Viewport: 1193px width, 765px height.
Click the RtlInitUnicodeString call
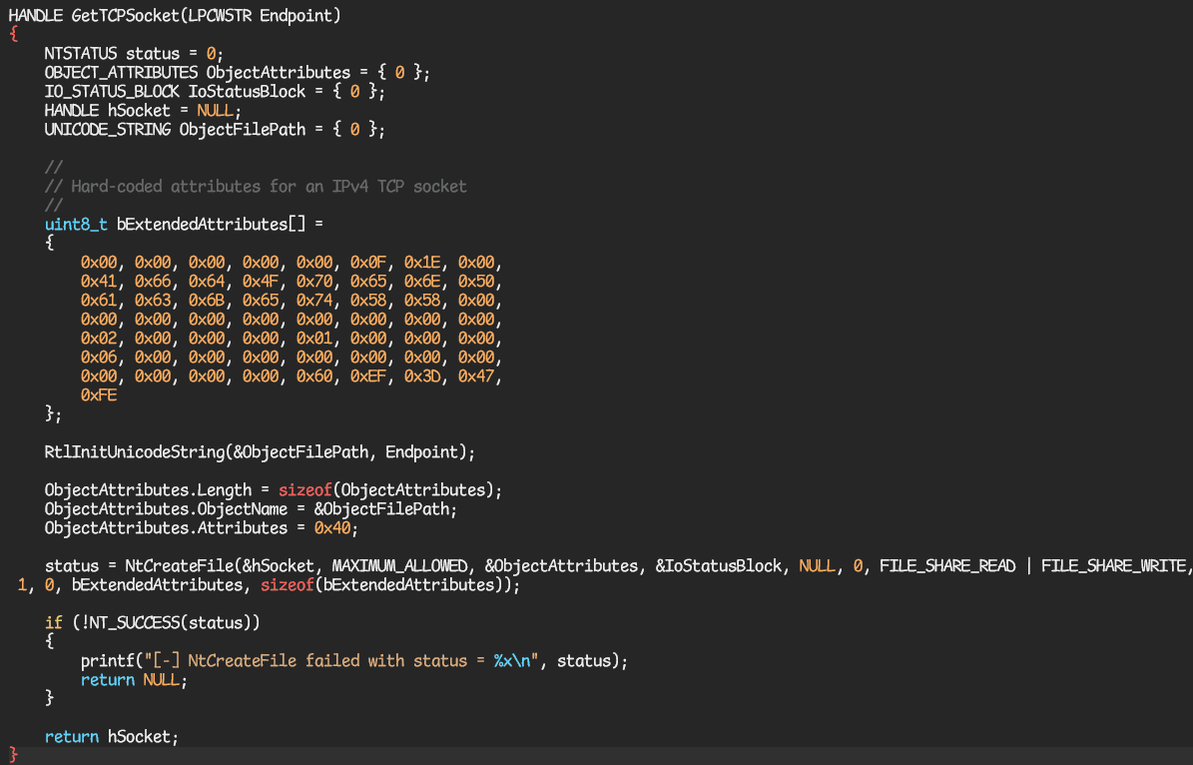[x=260, y=453]
